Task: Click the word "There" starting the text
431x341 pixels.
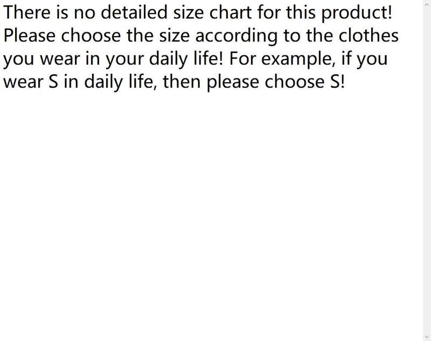Action: coord(27,12)
